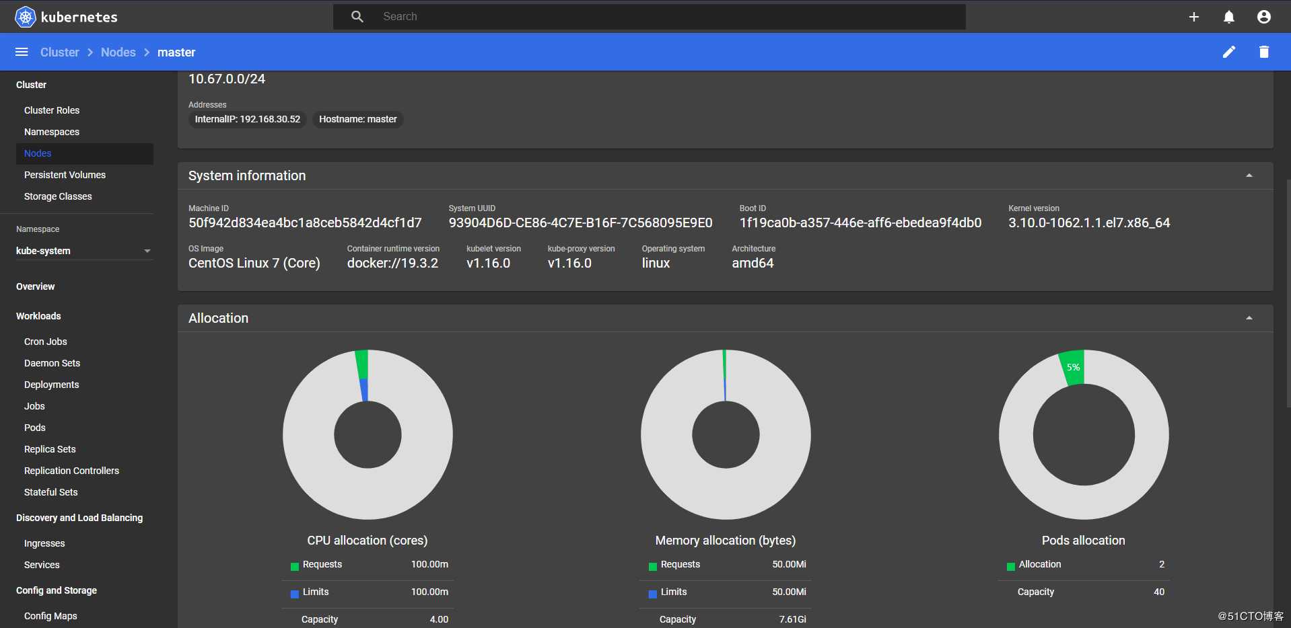1291x628 pixels.
Task: Open Services in sidebar
Action: click(42, 565)
